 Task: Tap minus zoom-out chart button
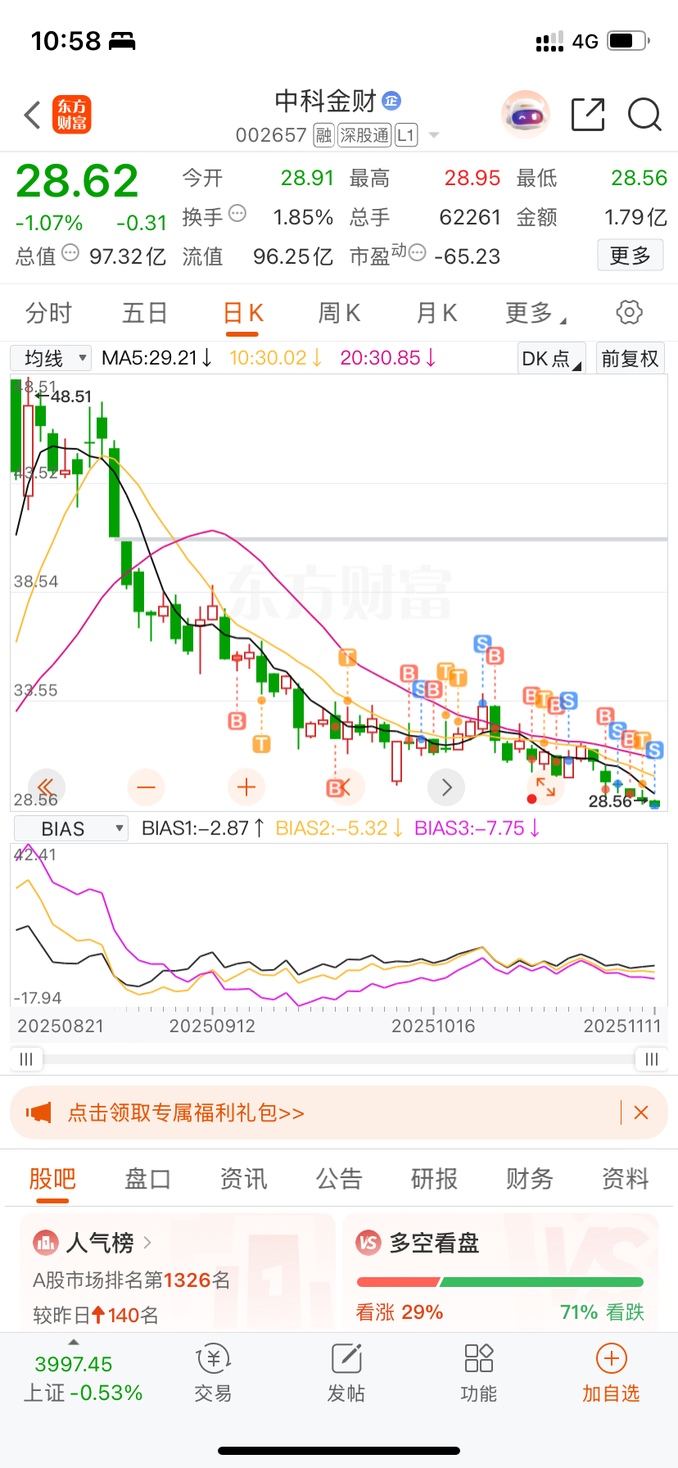coord(147,787)
